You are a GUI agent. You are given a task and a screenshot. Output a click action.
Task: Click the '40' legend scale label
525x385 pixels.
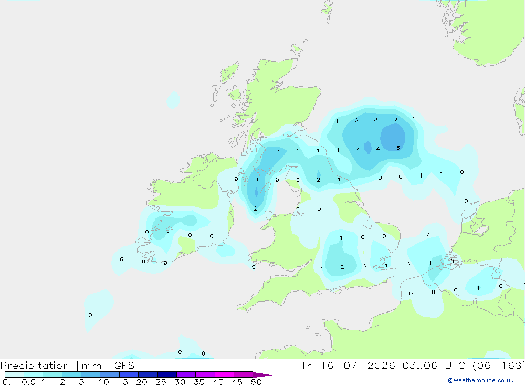[218, 382]
